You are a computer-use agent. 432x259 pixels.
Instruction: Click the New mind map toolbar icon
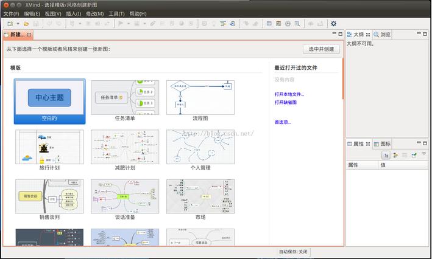[10, 24]
